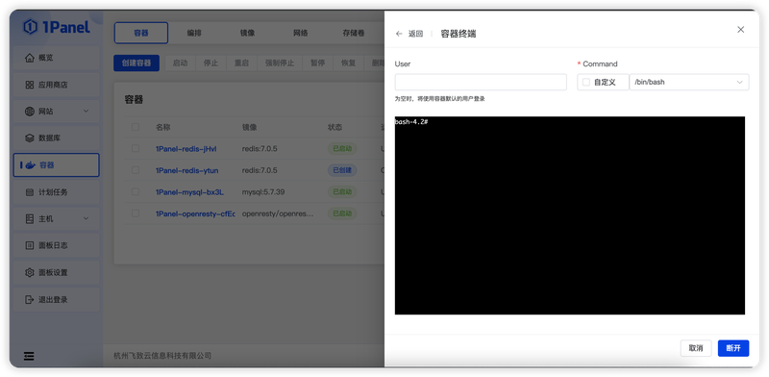769x377 pixels.
Task: Click the 取消 button
Action: tap(696, 348)
